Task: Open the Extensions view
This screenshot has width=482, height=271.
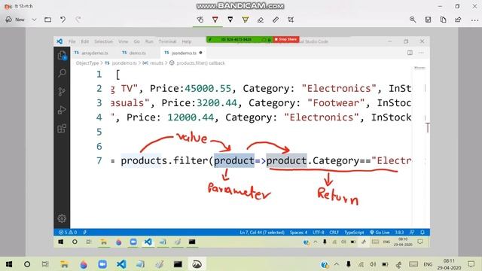Action: pyautogui.click(x=62, y=128)
